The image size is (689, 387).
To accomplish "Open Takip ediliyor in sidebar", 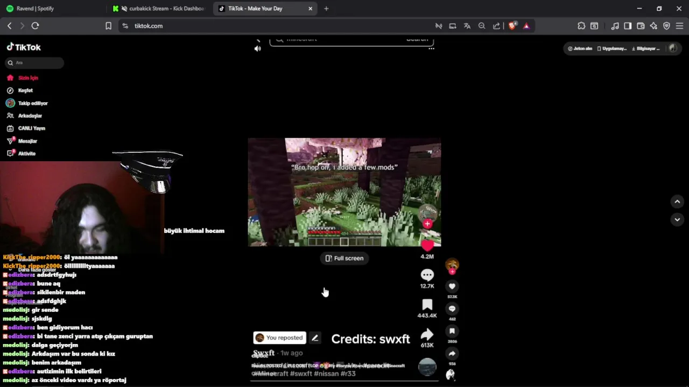I will pos(27,103).
